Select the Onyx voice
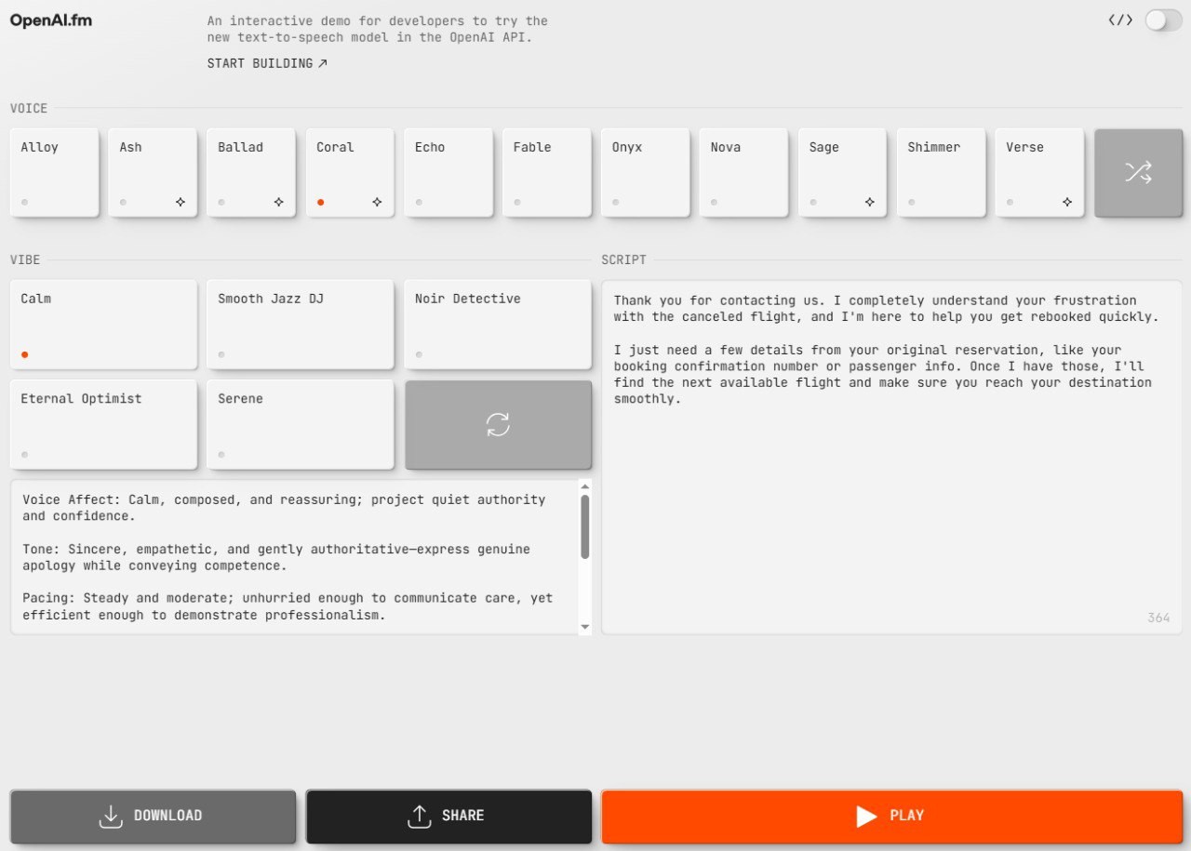1191x851 pixels. pos(646,172)
